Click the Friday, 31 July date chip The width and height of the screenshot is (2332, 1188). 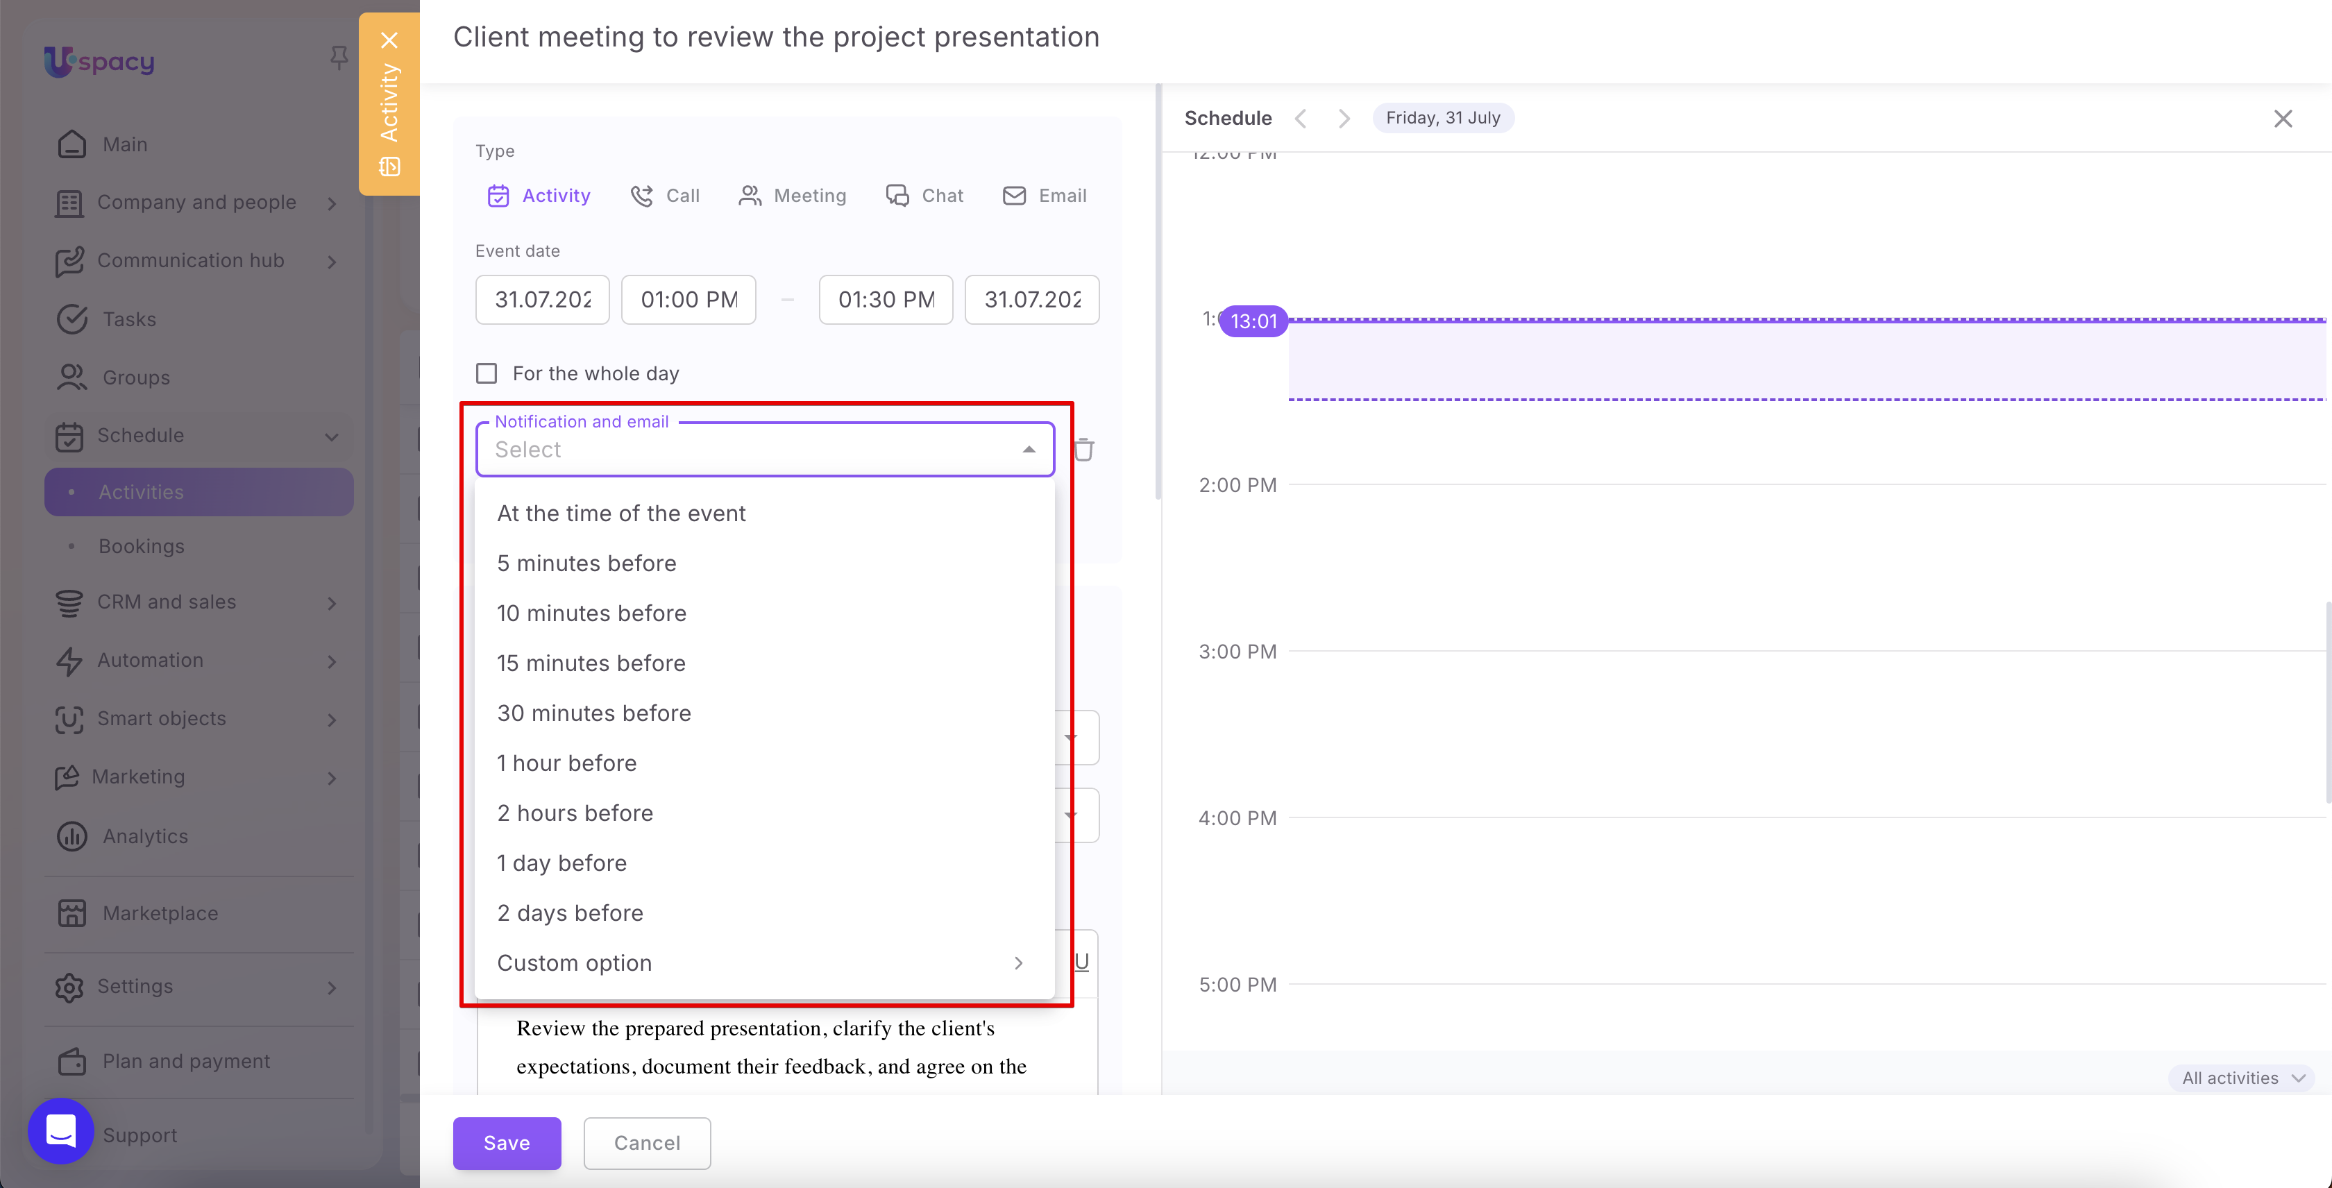click(1443, 118)
